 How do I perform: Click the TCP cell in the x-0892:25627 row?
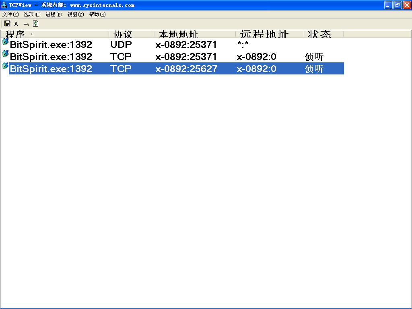point(121,69)
